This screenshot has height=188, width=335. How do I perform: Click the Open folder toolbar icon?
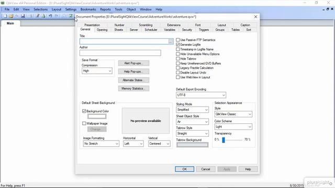click(x=11, y=16)
